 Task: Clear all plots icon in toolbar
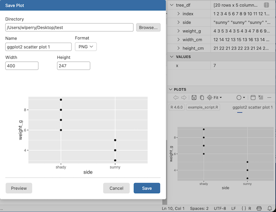coord(261,97)
